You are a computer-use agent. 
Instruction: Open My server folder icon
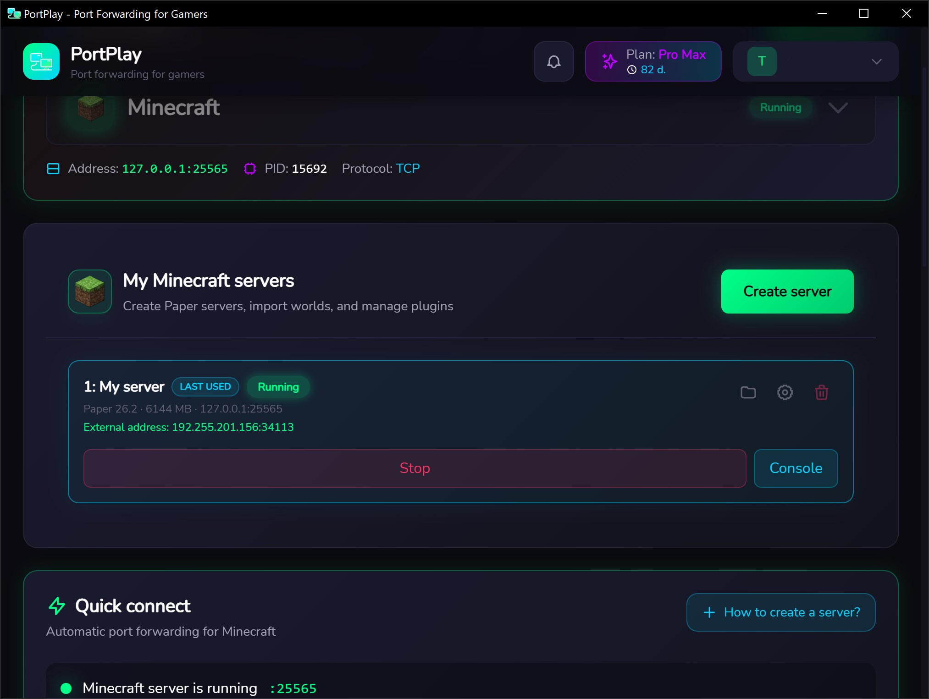(x=748, y=392)
